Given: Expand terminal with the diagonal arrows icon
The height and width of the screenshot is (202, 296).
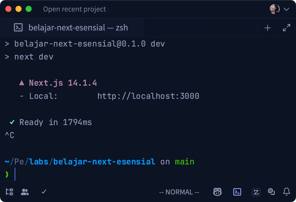Looking at the screenshot, I should (287, 28).
